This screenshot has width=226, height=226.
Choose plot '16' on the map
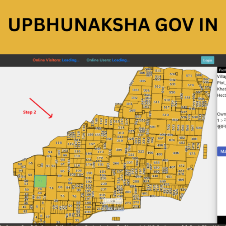coord(47,217)
